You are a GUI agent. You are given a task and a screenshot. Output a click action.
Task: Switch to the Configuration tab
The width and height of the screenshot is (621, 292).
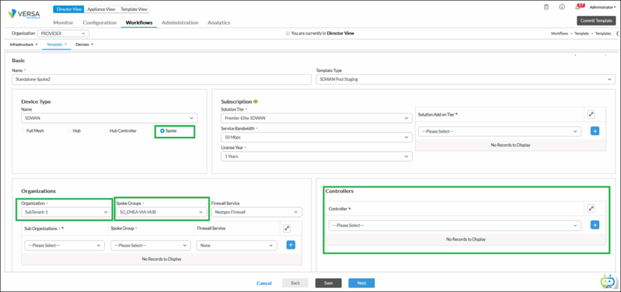[99, 22]
